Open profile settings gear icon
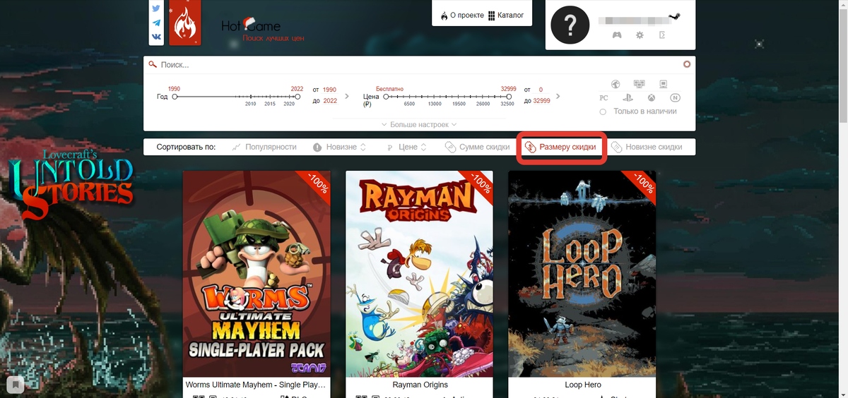This screenshot has height=398, width=848. click(x=640, y=35)
